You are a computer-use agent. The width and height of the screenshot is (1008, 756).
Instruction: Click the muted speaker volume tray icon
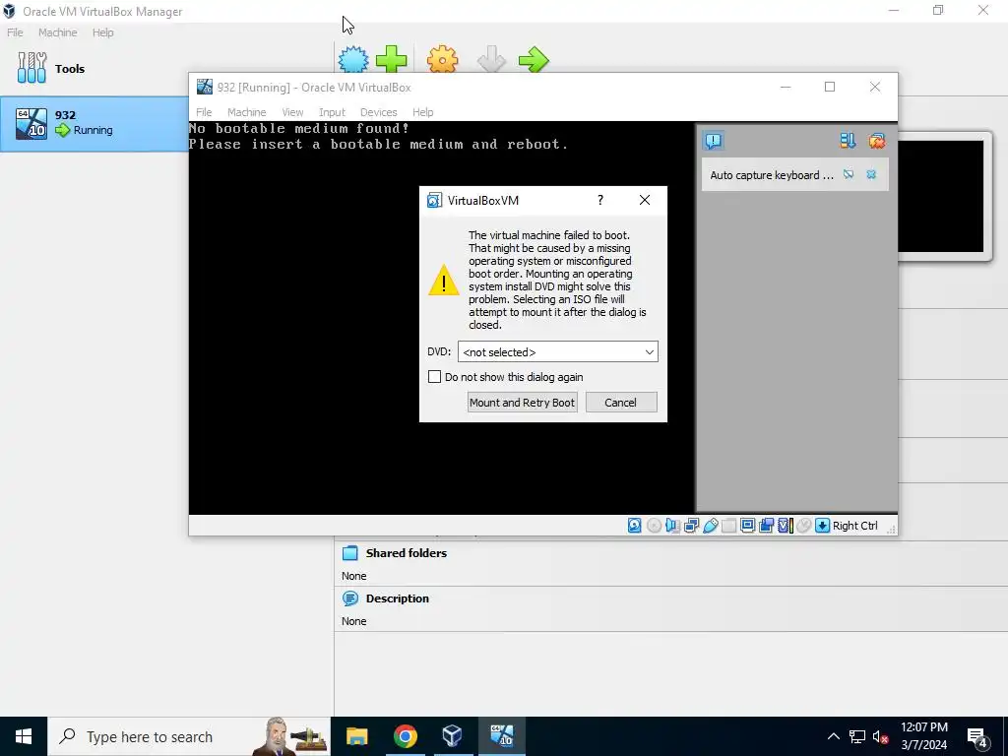tap(880, 736)
